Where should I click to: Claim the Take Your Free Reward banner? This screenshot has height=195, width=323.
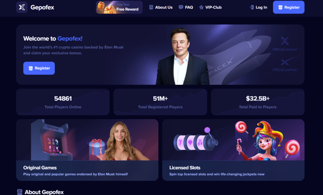119,7
